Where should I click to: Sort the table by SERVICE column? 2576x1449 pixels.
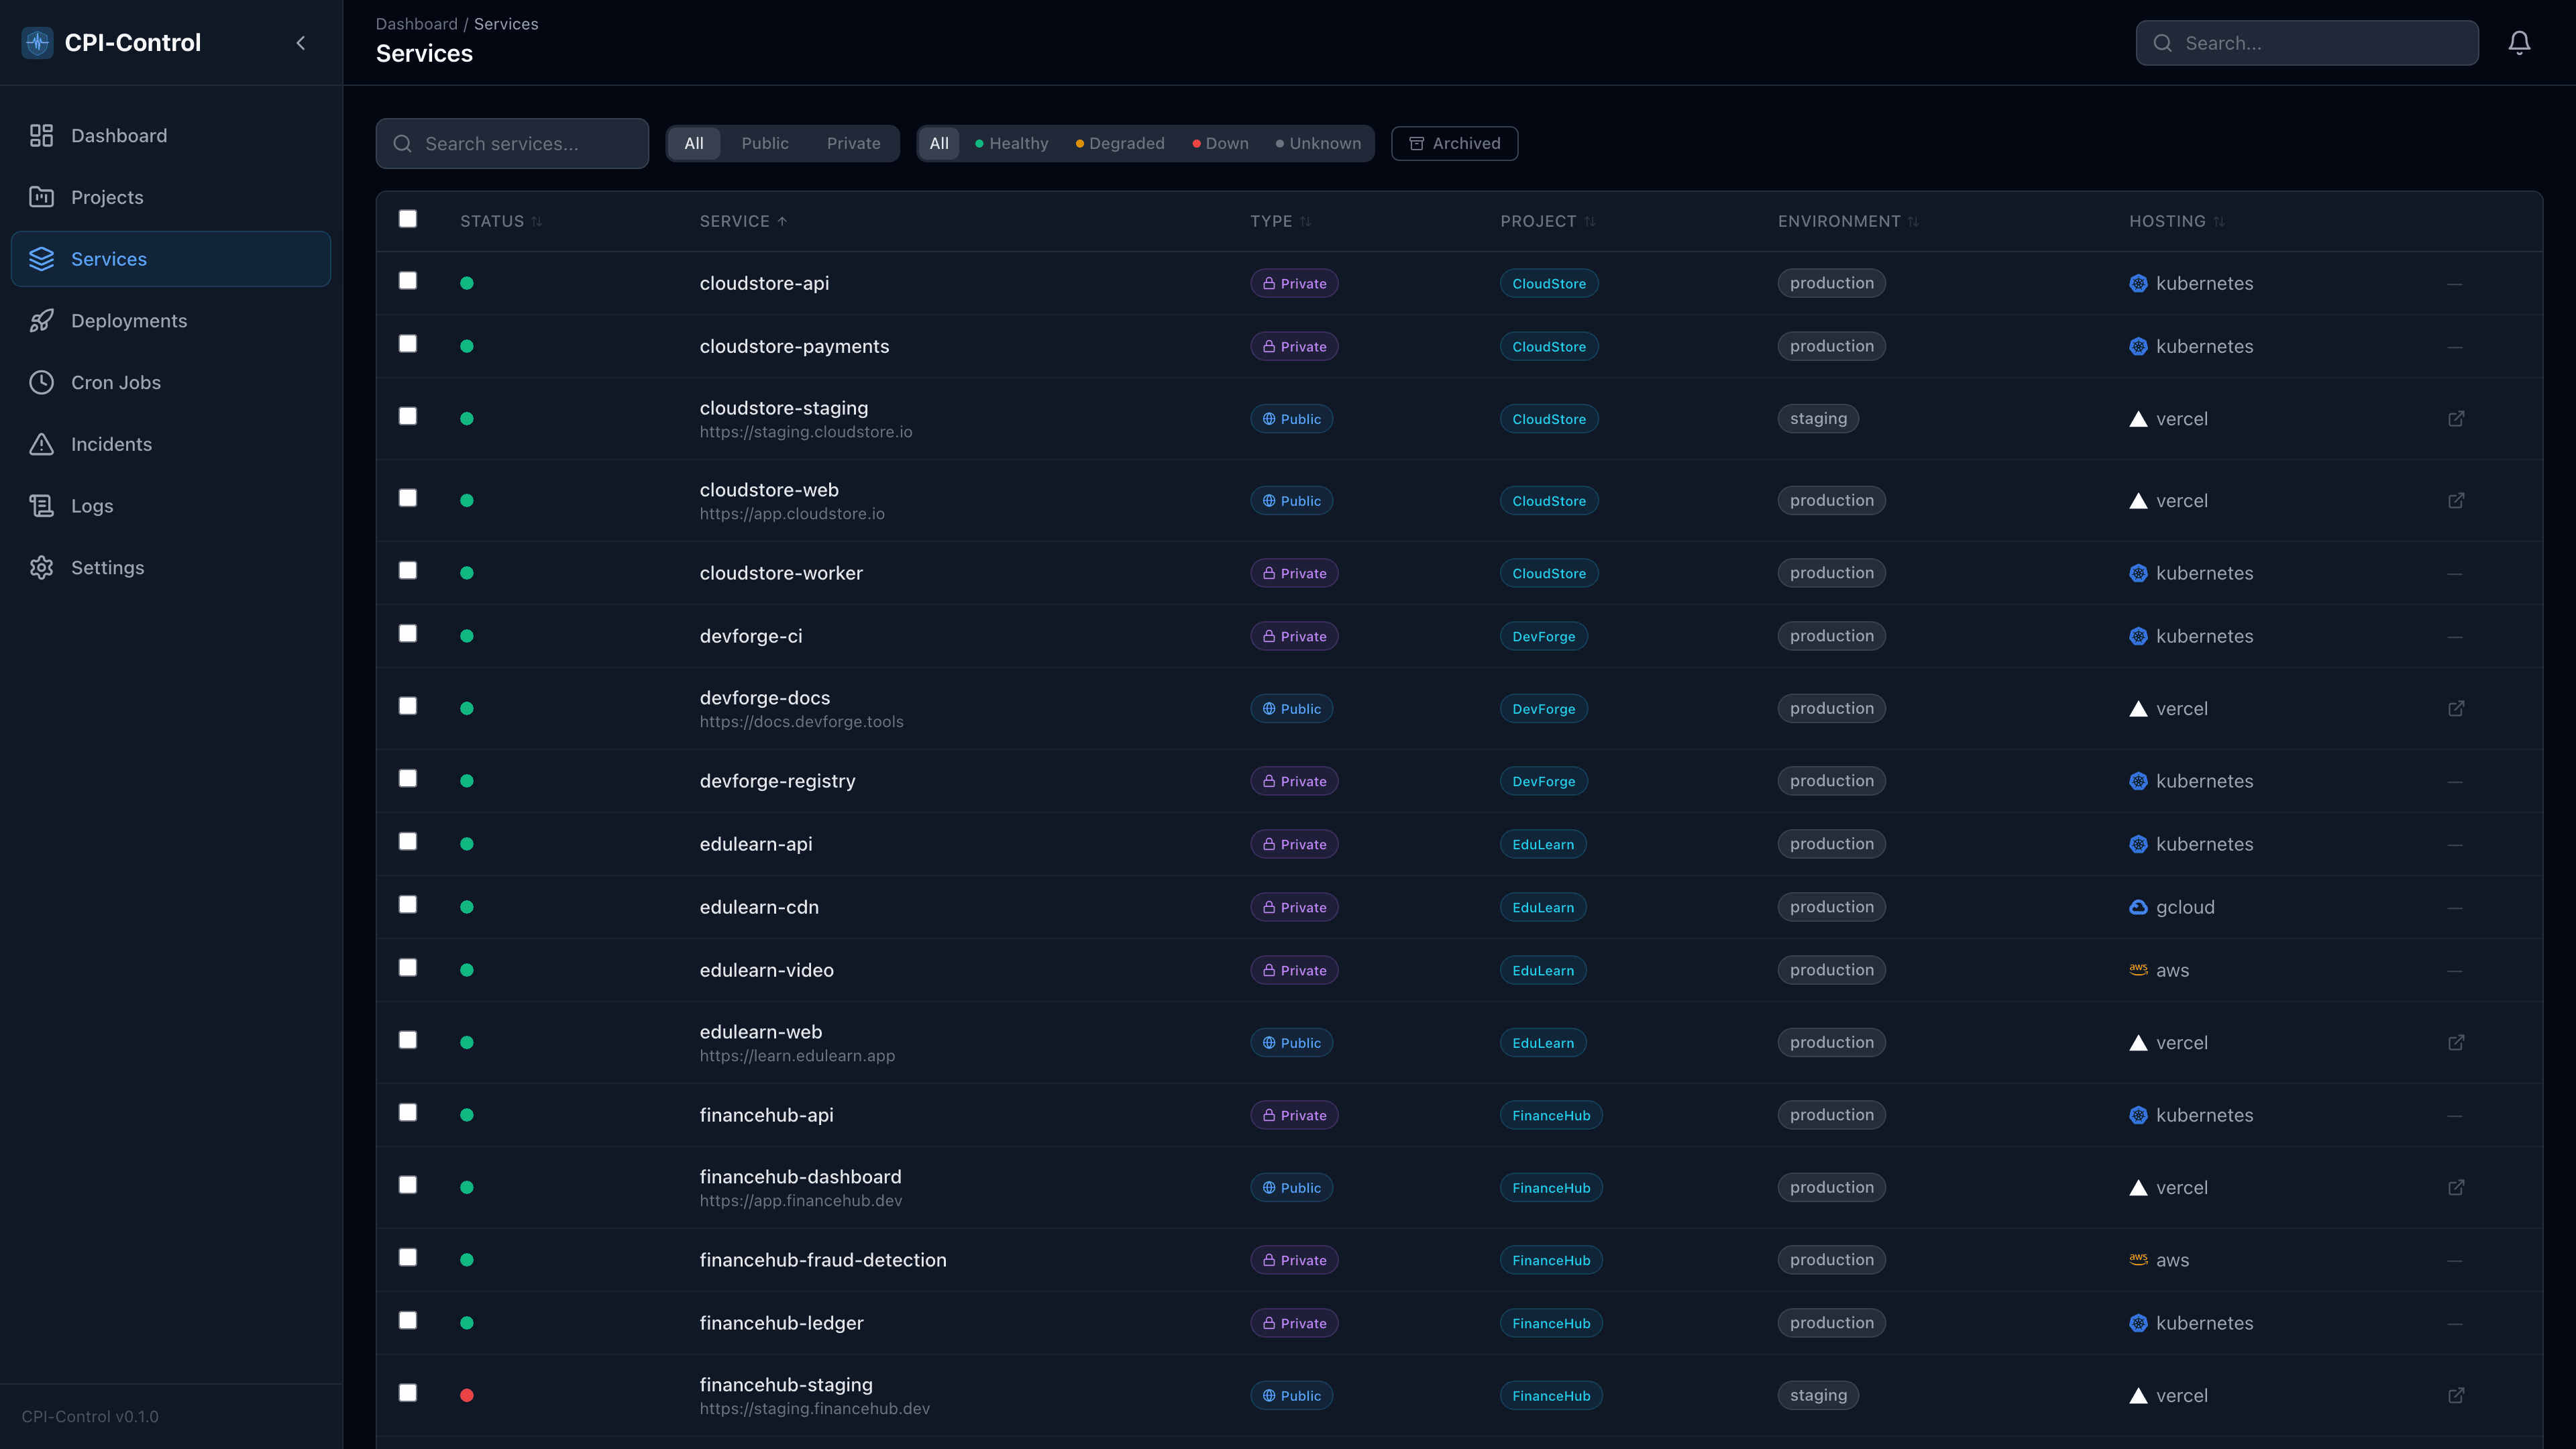[743, 221]
